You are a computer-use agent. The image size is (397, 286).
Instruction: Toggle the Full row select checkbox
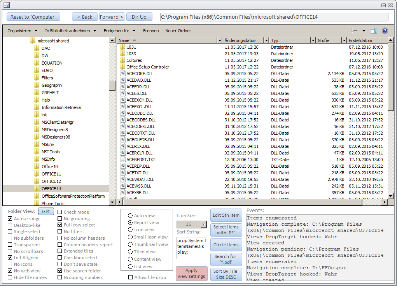60,225
